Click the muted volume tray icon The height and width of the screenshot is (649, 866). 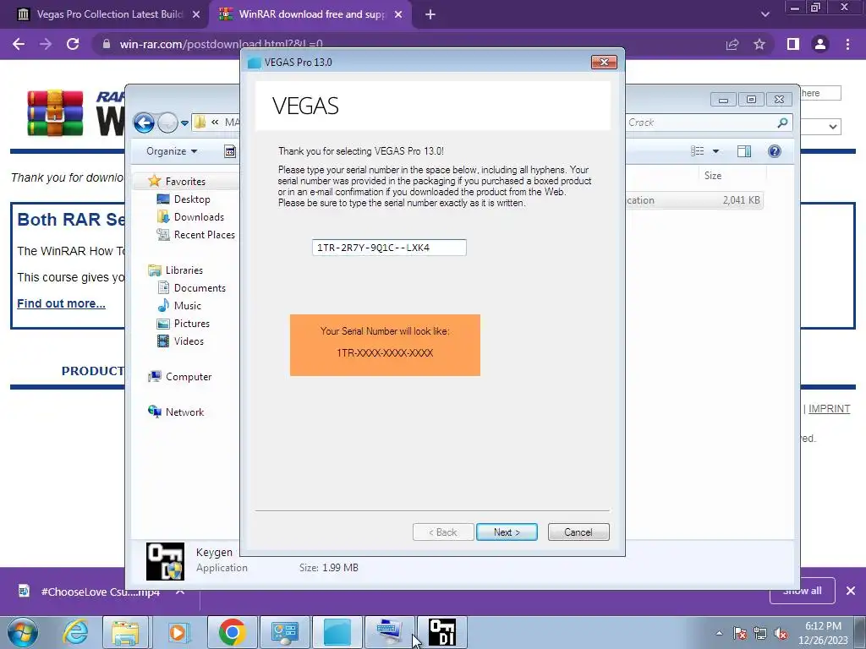point(781,633)
